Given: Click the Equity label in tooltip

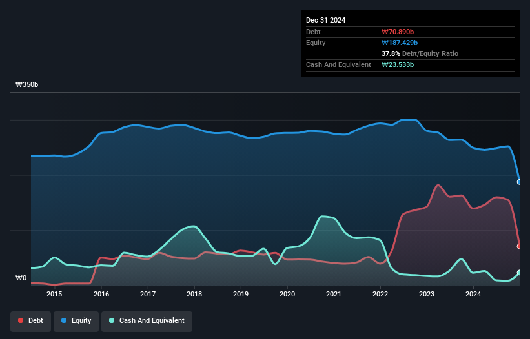Looking at the screenshot, I should [316, 43].
